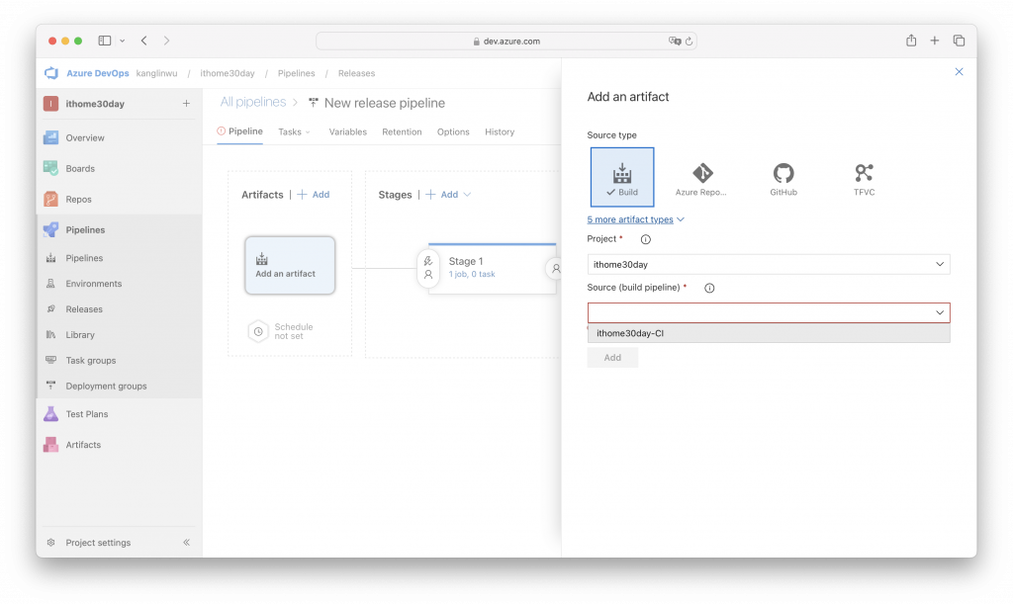1013x605 pixels.
Task: Show info tooltip for Project field
Action: tap(645, 239)
